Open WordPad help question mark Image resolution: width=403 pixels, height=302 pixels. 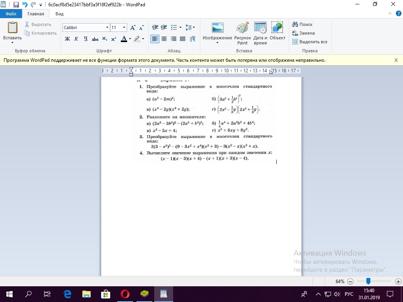(398, 14)
